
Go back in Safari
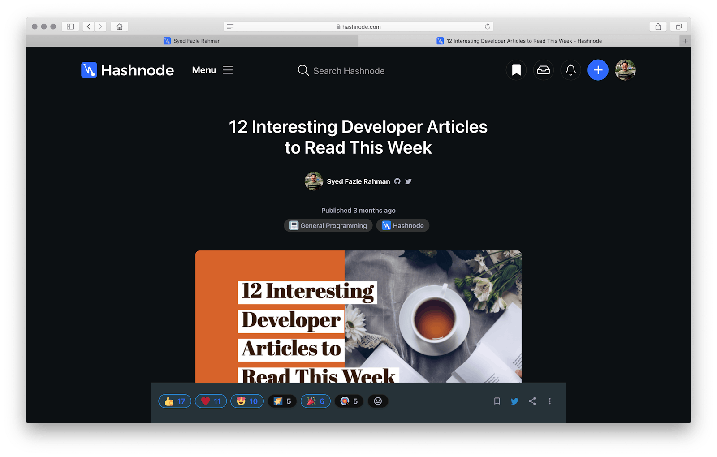pyautogui.click(x=89, y=26)
